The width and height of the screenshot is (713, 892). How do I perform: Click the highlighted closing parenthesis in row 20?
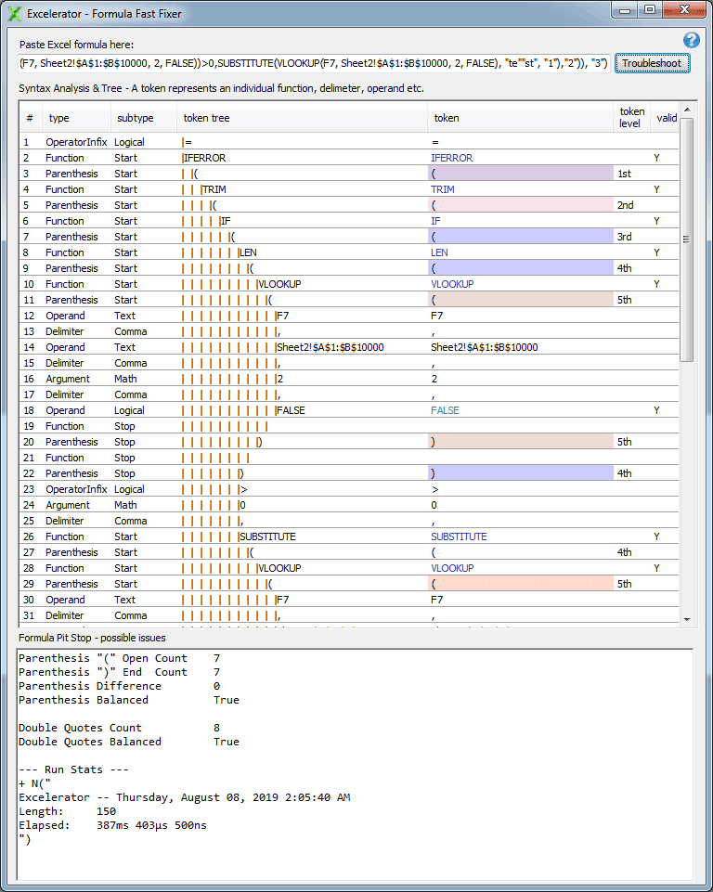click(x=521, y=442)
